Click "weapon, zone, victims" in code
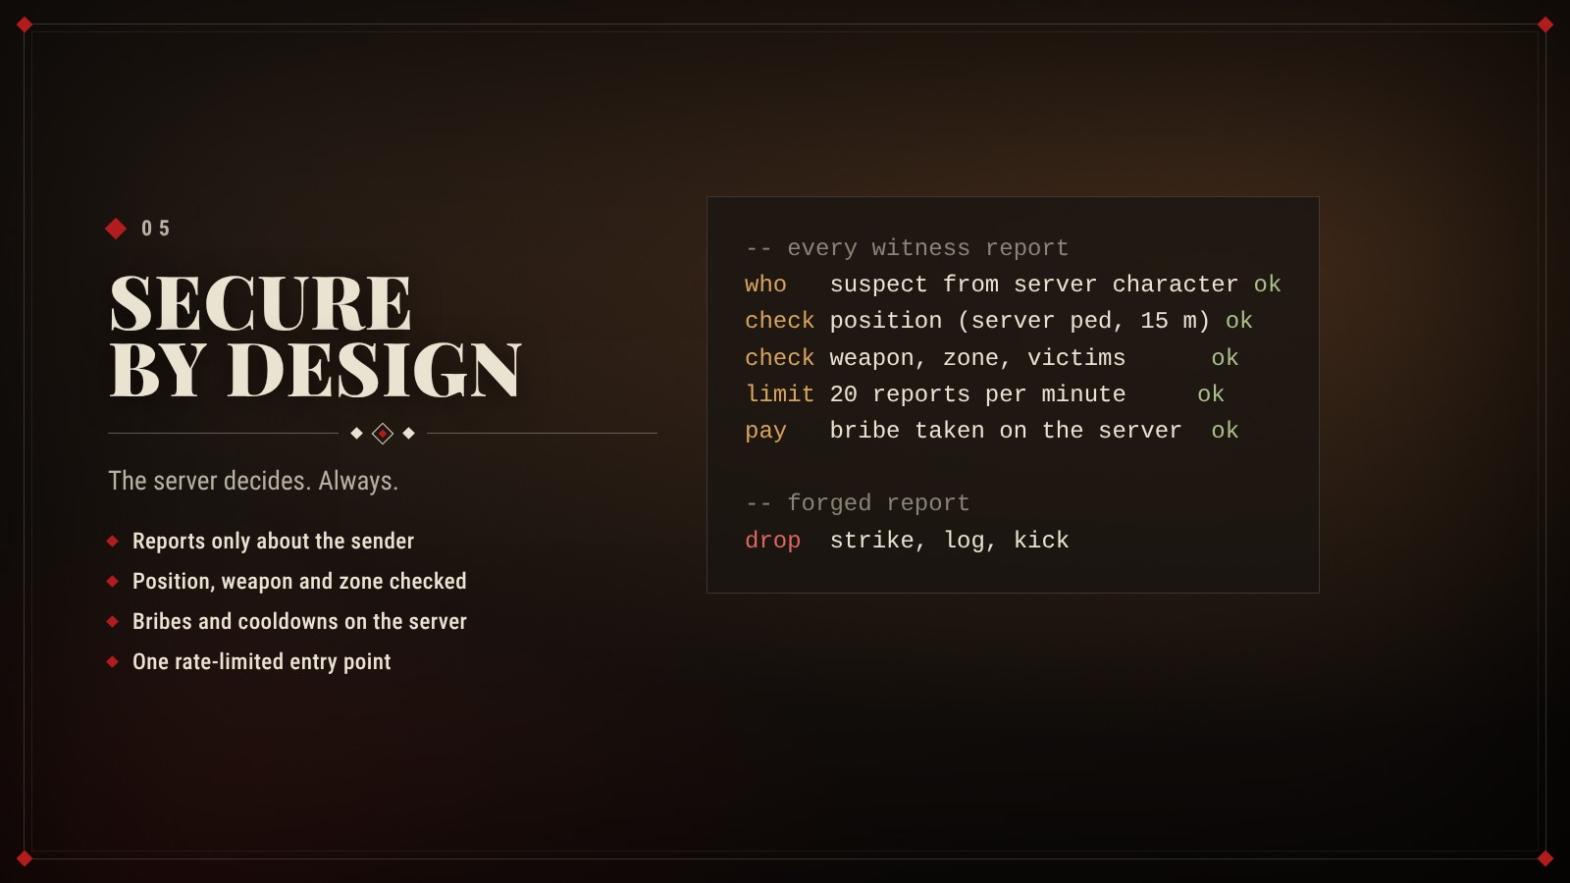Image resolution: width=1570 pixels, height=883 pixels. click(x=977, y=358)
